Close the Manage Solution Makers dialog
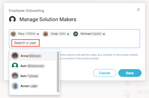Viewport: 149px width, 98px height. [x=138, y=10]
